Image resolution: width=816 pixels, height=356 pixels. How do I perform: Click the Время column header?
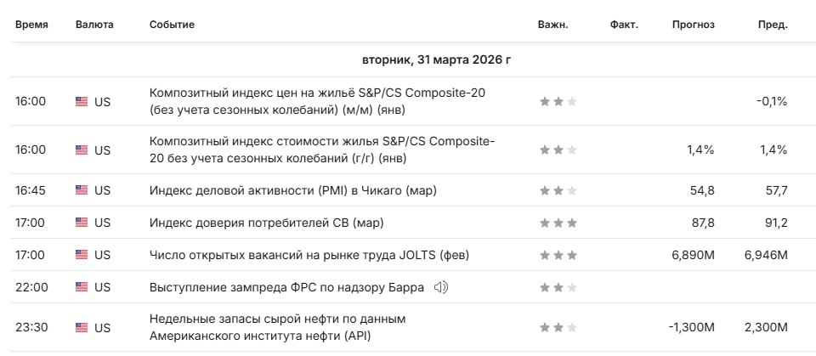pos(31,25)
